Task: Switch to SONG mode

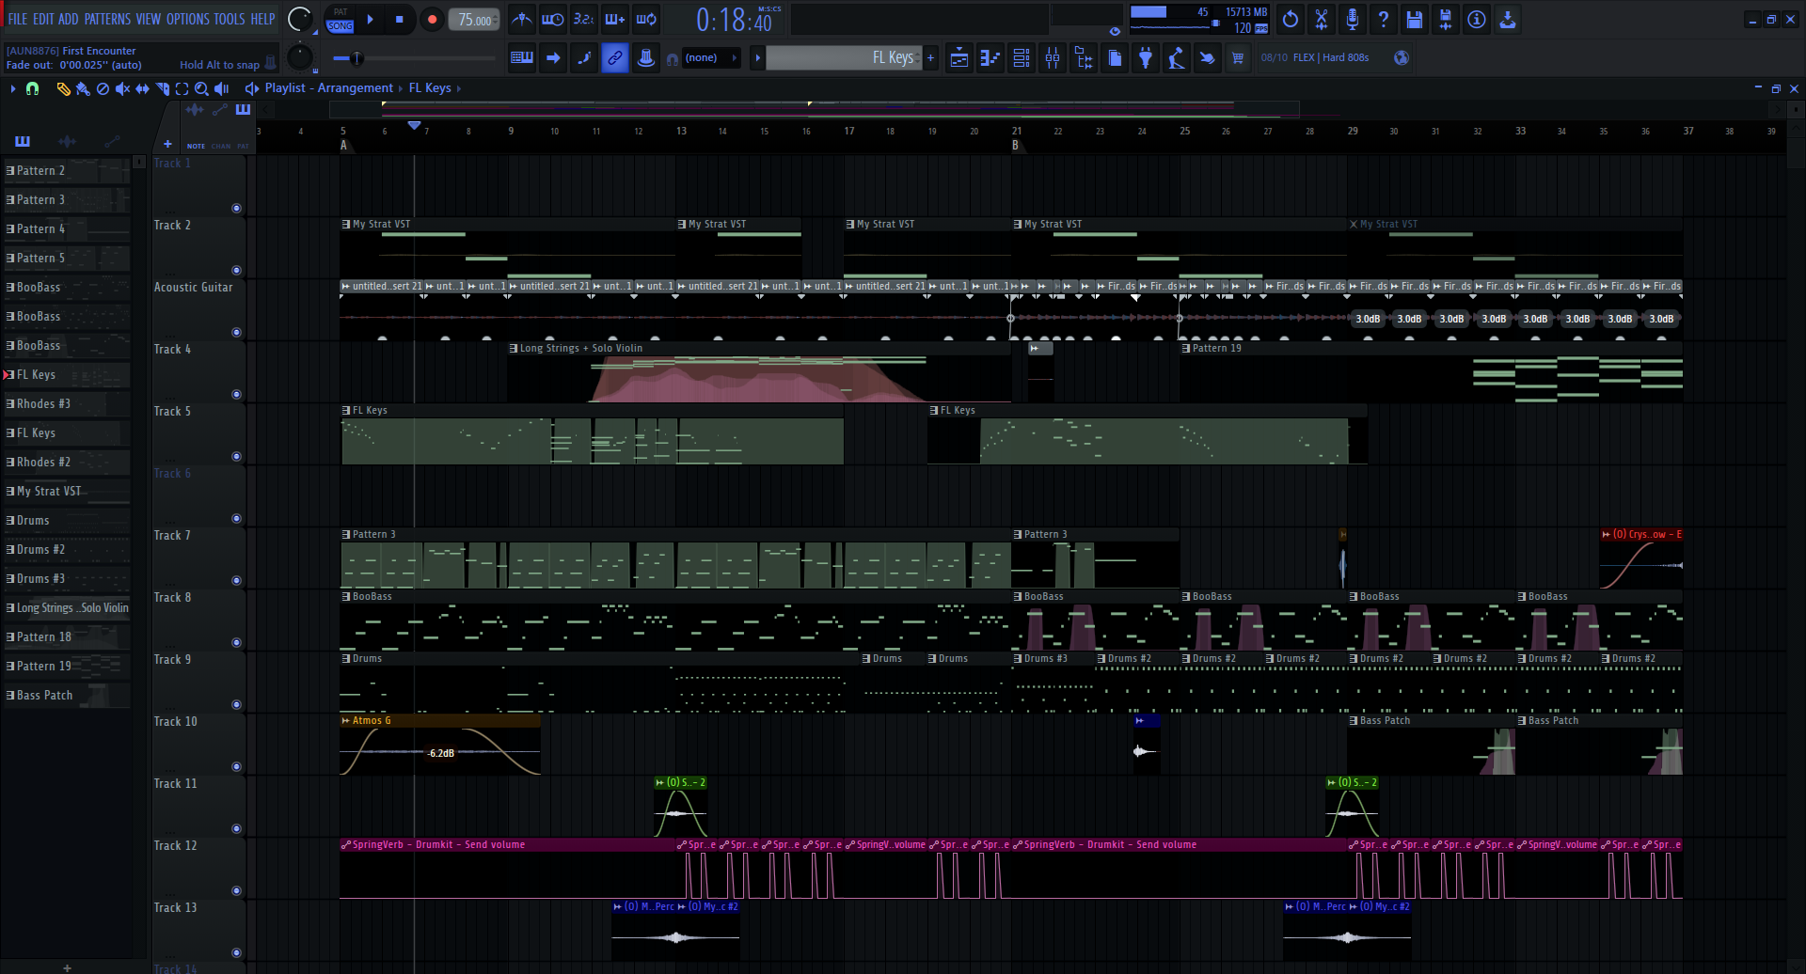Action: click(341, 26)
